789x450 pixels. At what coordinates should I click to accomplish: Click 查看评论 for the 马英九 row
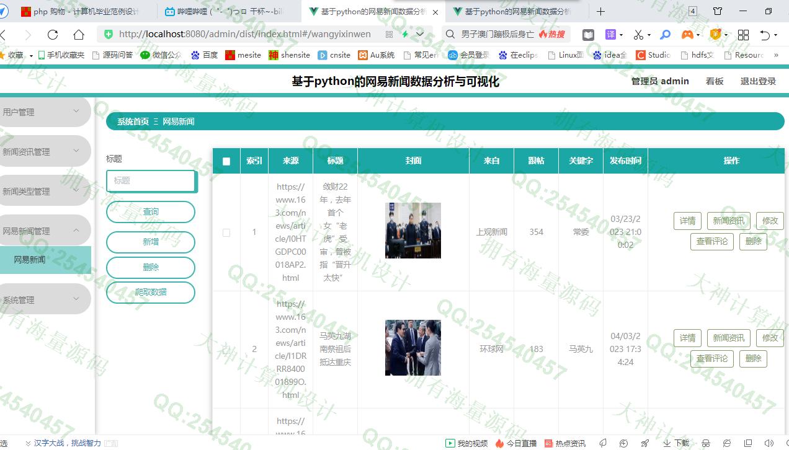pos(711,359)
